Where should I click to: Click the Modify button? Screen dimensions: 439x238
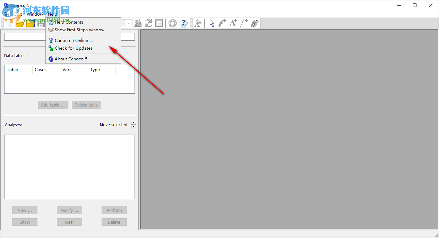(69, 210)
